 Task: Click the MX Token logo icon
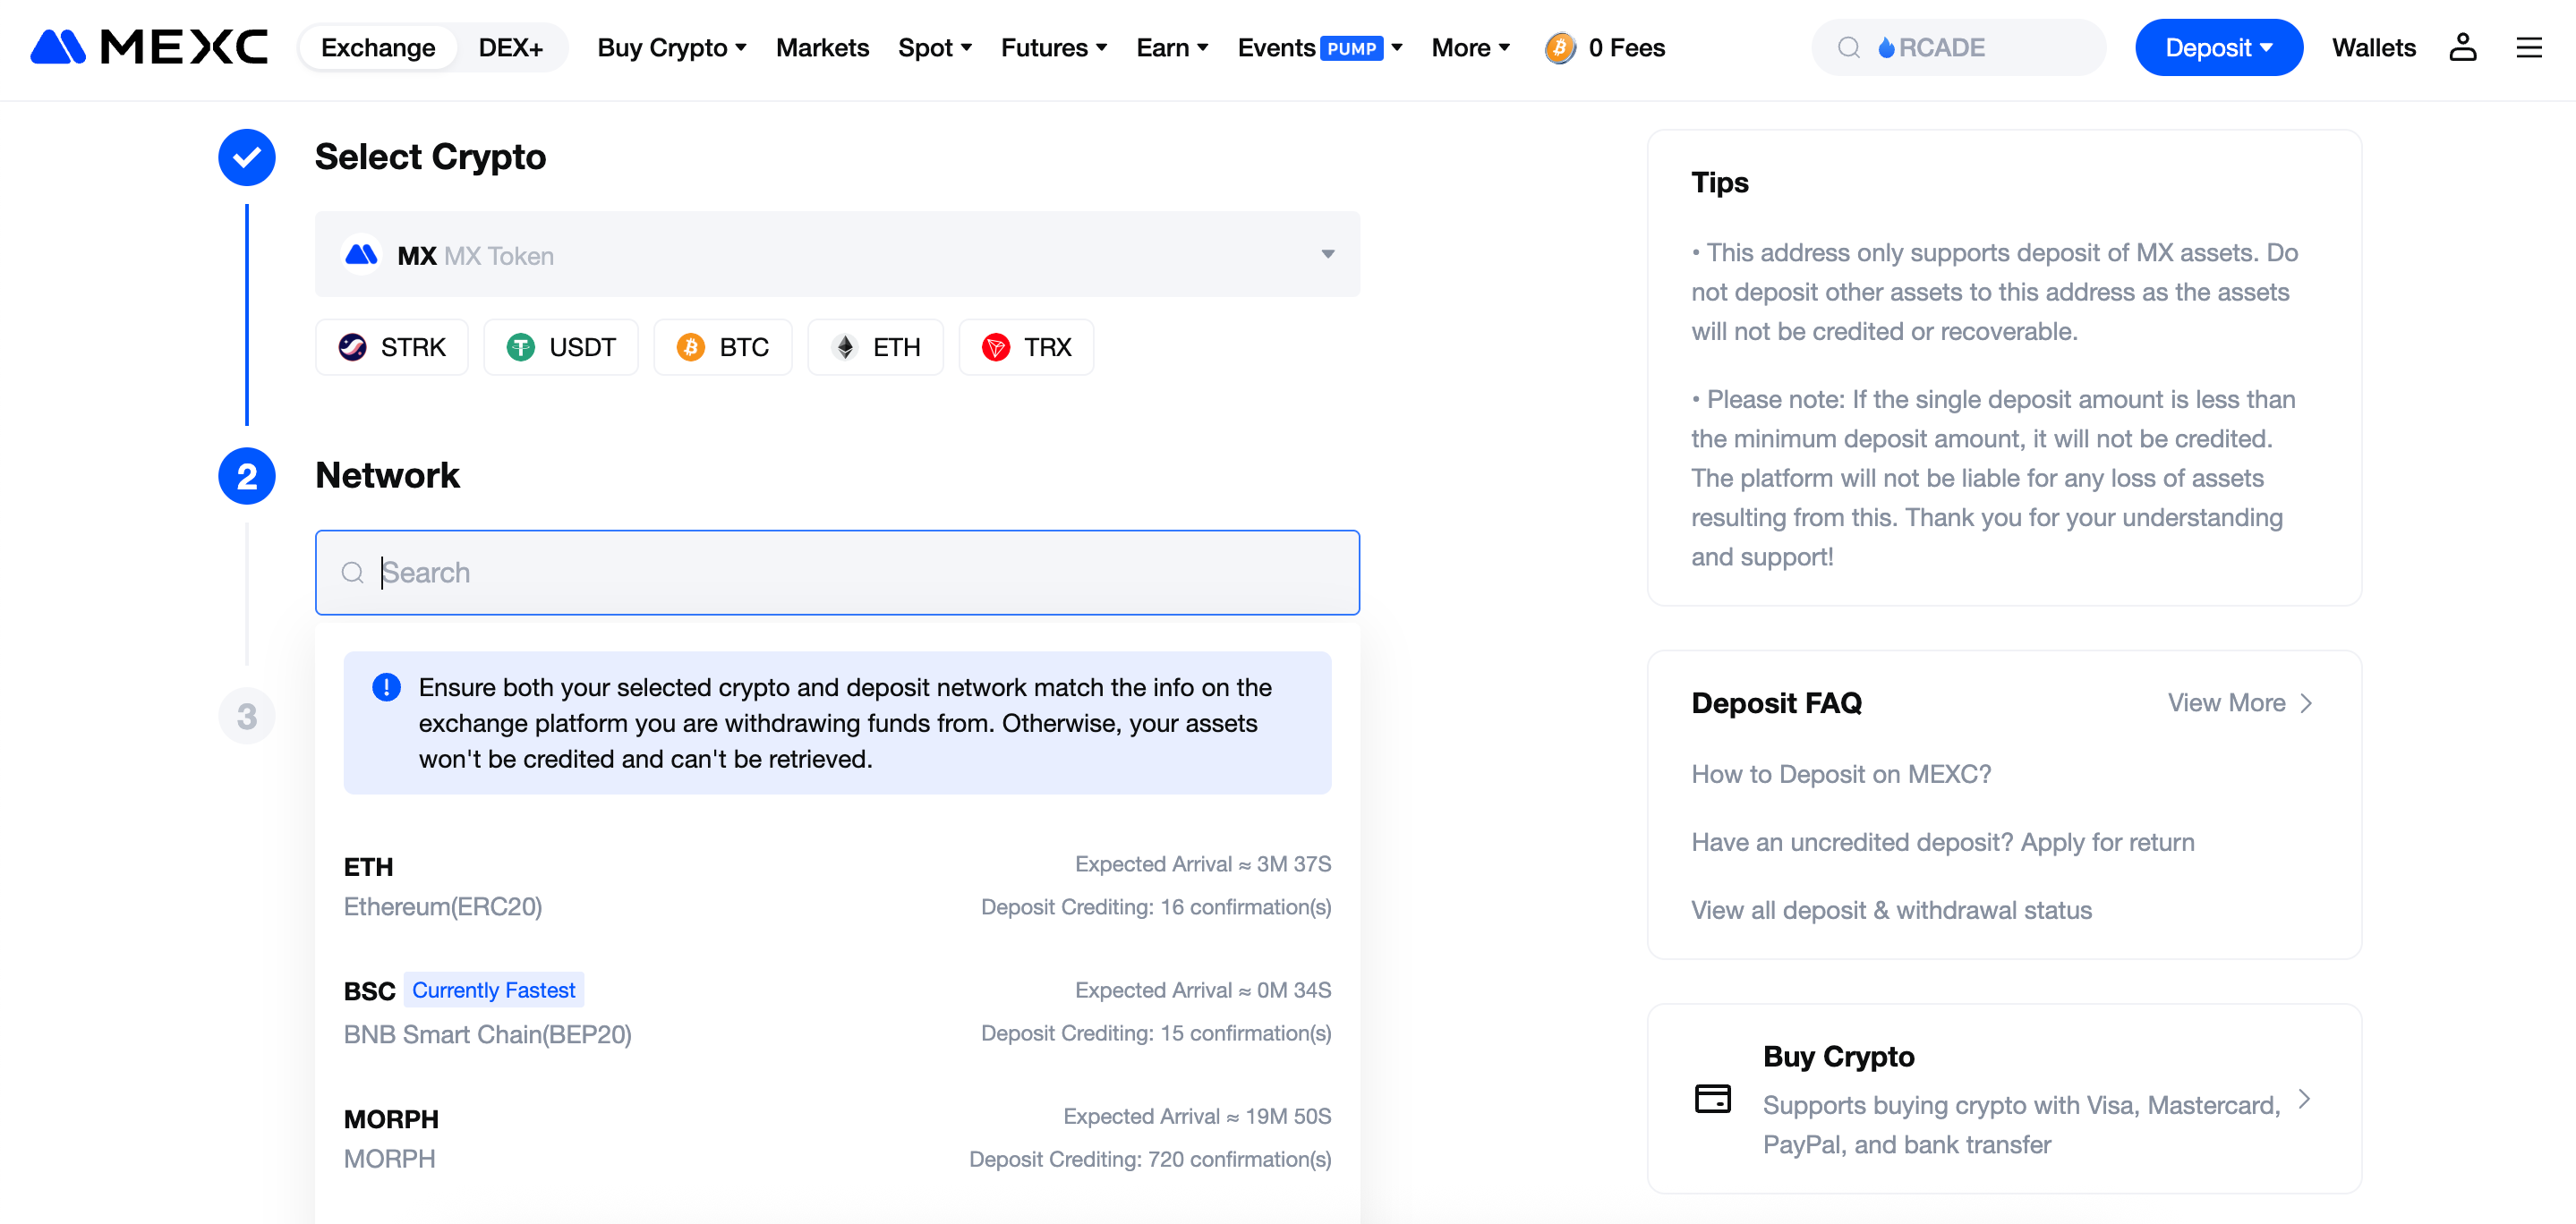click(361, 255)
